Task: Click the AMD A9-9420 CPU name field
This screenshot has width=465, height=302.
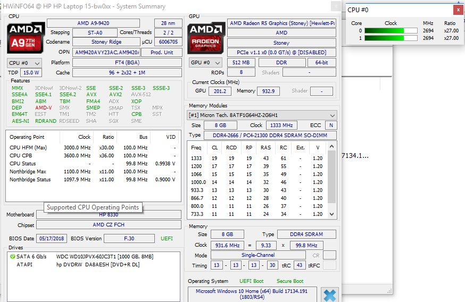Action: [x=94, y=23]
